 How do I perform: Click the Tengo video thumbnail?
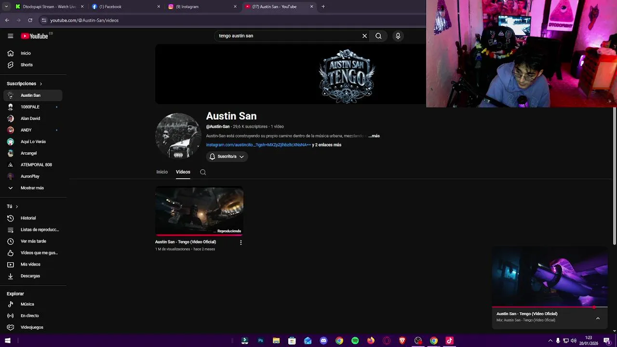coord(199,211)
